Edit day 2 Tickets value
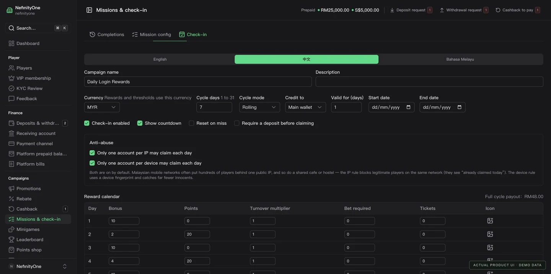The width and height of the screenshot is (551, 274). tap(433, 234)
